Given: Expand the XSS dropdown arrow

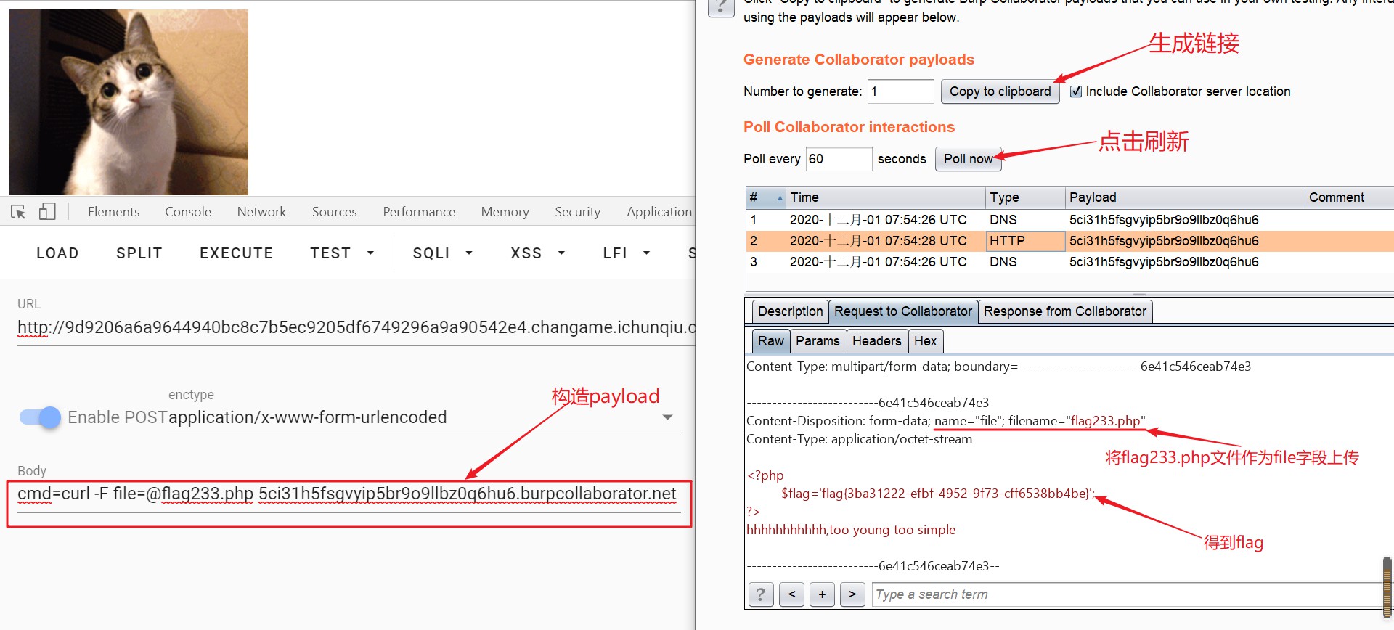Looking at the screenshot, I should click(x=561, y=253).
